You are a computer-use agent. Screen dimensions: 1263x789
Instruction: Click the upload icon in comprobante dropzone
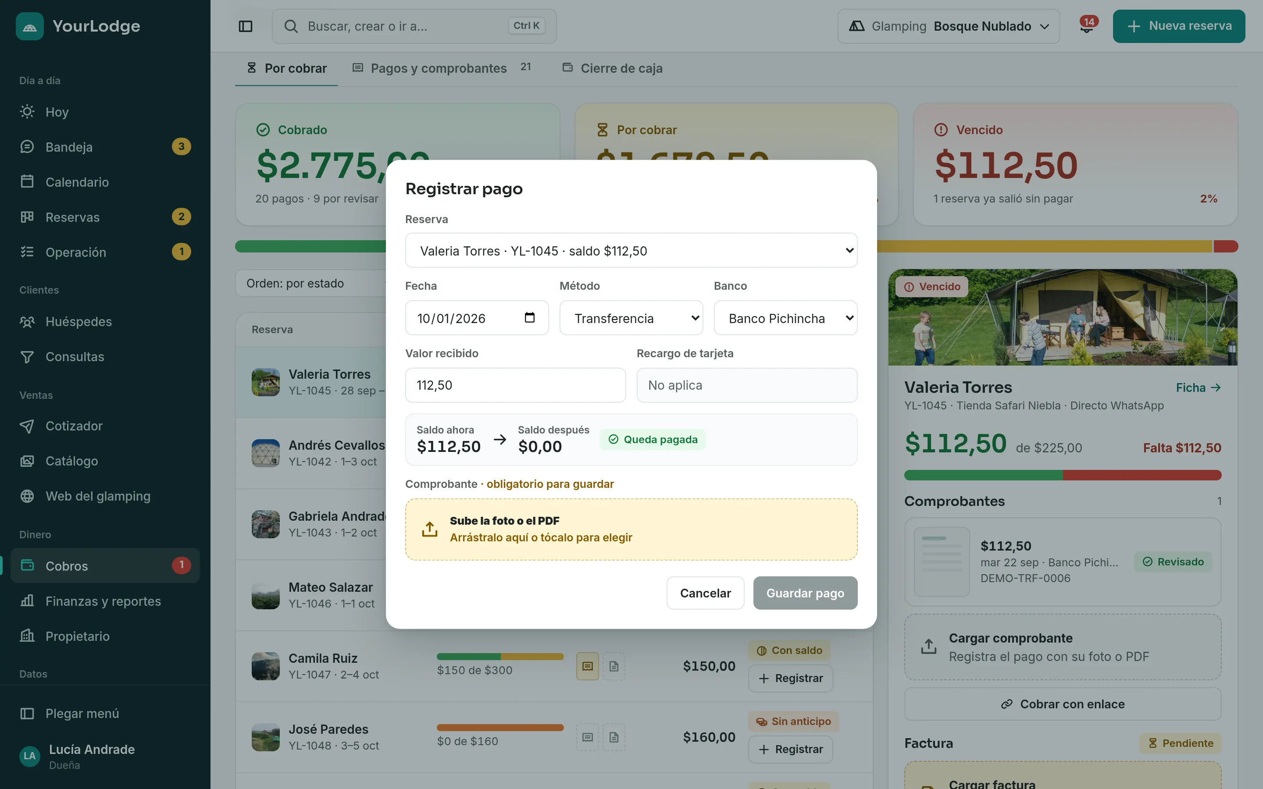coord(429,529)
